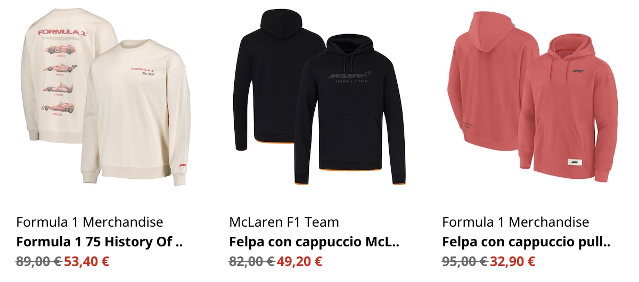Image resolution: width=639 pixels, height=282 pixels.
Task: Select the McLaren F1 Team brand label
Action: 284,222
